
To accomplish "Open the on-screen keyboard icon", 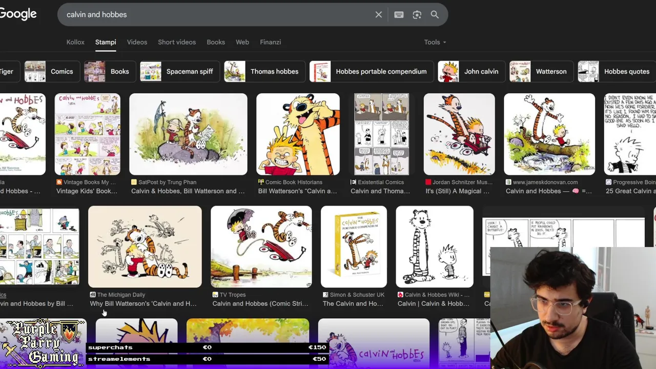I will 399,15.
